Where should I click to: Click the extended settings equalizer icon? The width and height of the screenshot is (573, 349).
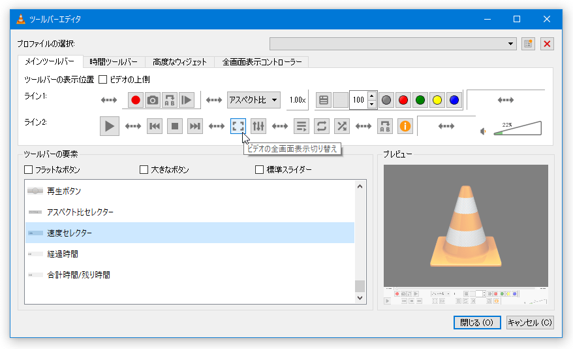click(x=258, y=126)
